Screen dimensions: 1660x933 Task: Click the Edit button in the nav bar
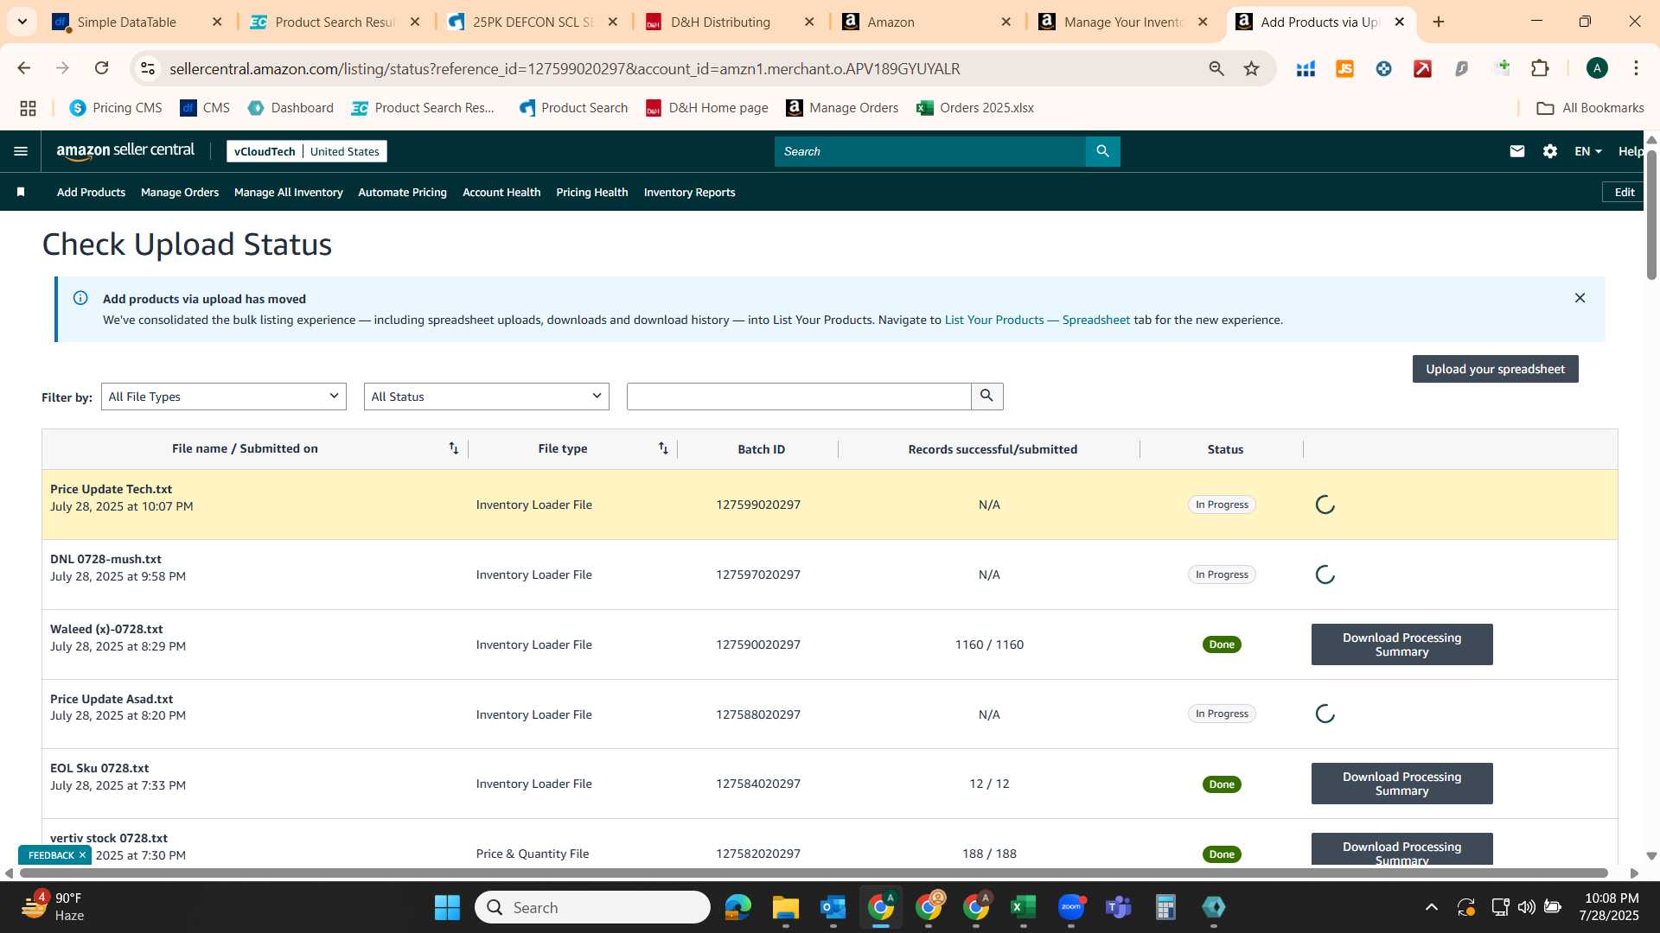pyautogui.click(x=1624, y=192)
